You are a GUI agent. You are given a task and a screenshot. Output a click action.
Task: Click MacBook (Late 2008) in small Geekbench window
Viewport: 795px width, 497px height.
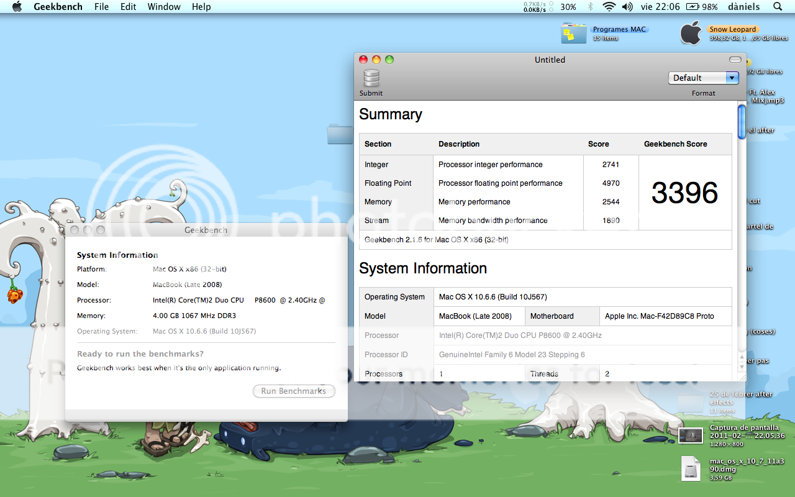click(188, 285)
